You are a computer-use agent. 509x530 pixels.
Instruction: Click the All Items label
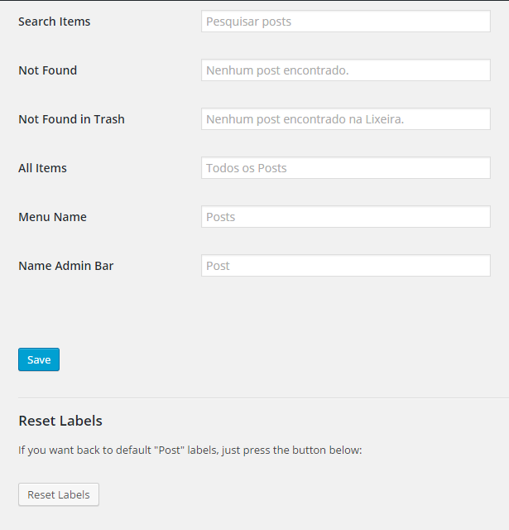42,168
